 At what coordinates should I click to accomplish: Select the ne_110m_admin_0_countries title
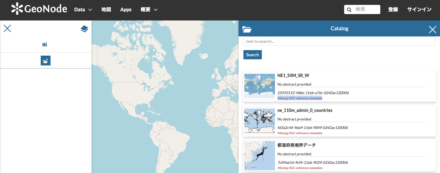(x=305, y=110)
